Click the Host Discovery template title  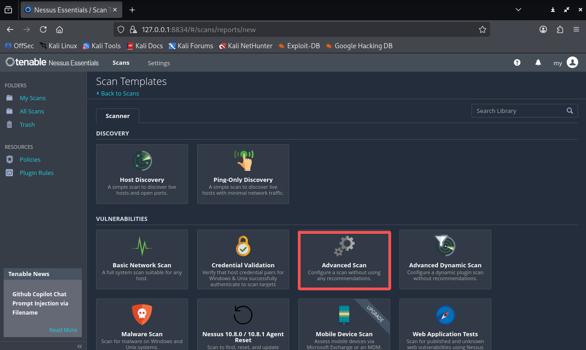pos(142,180)
